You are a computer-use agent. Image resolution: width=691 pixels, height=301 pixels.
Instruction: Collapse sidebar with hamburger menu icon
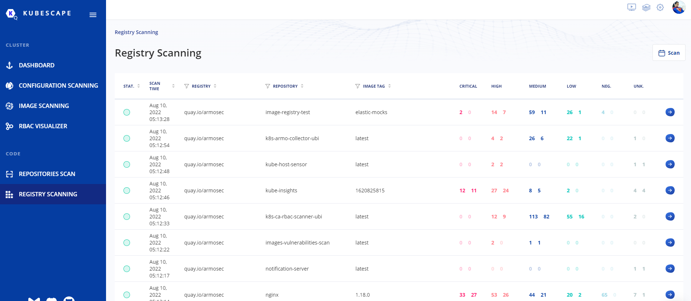93,15
